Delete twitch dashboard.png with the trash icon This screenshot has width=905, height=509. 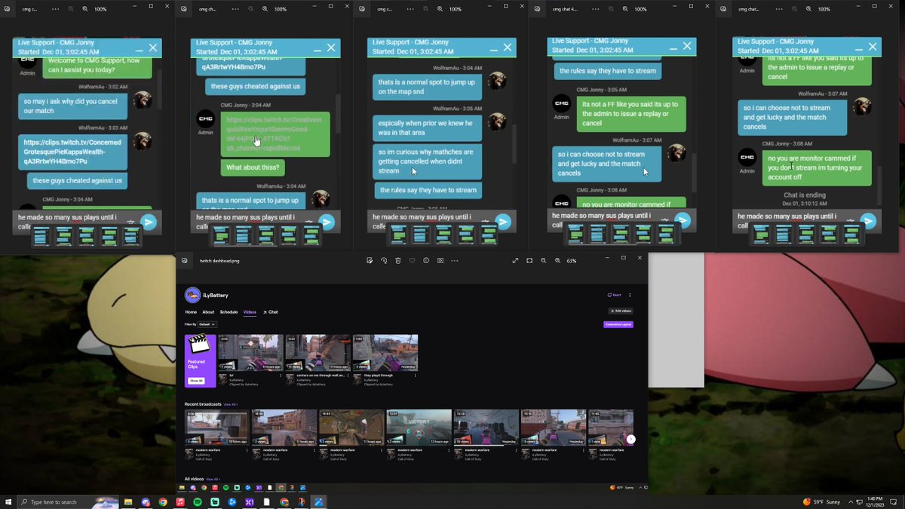pos(398,260)
